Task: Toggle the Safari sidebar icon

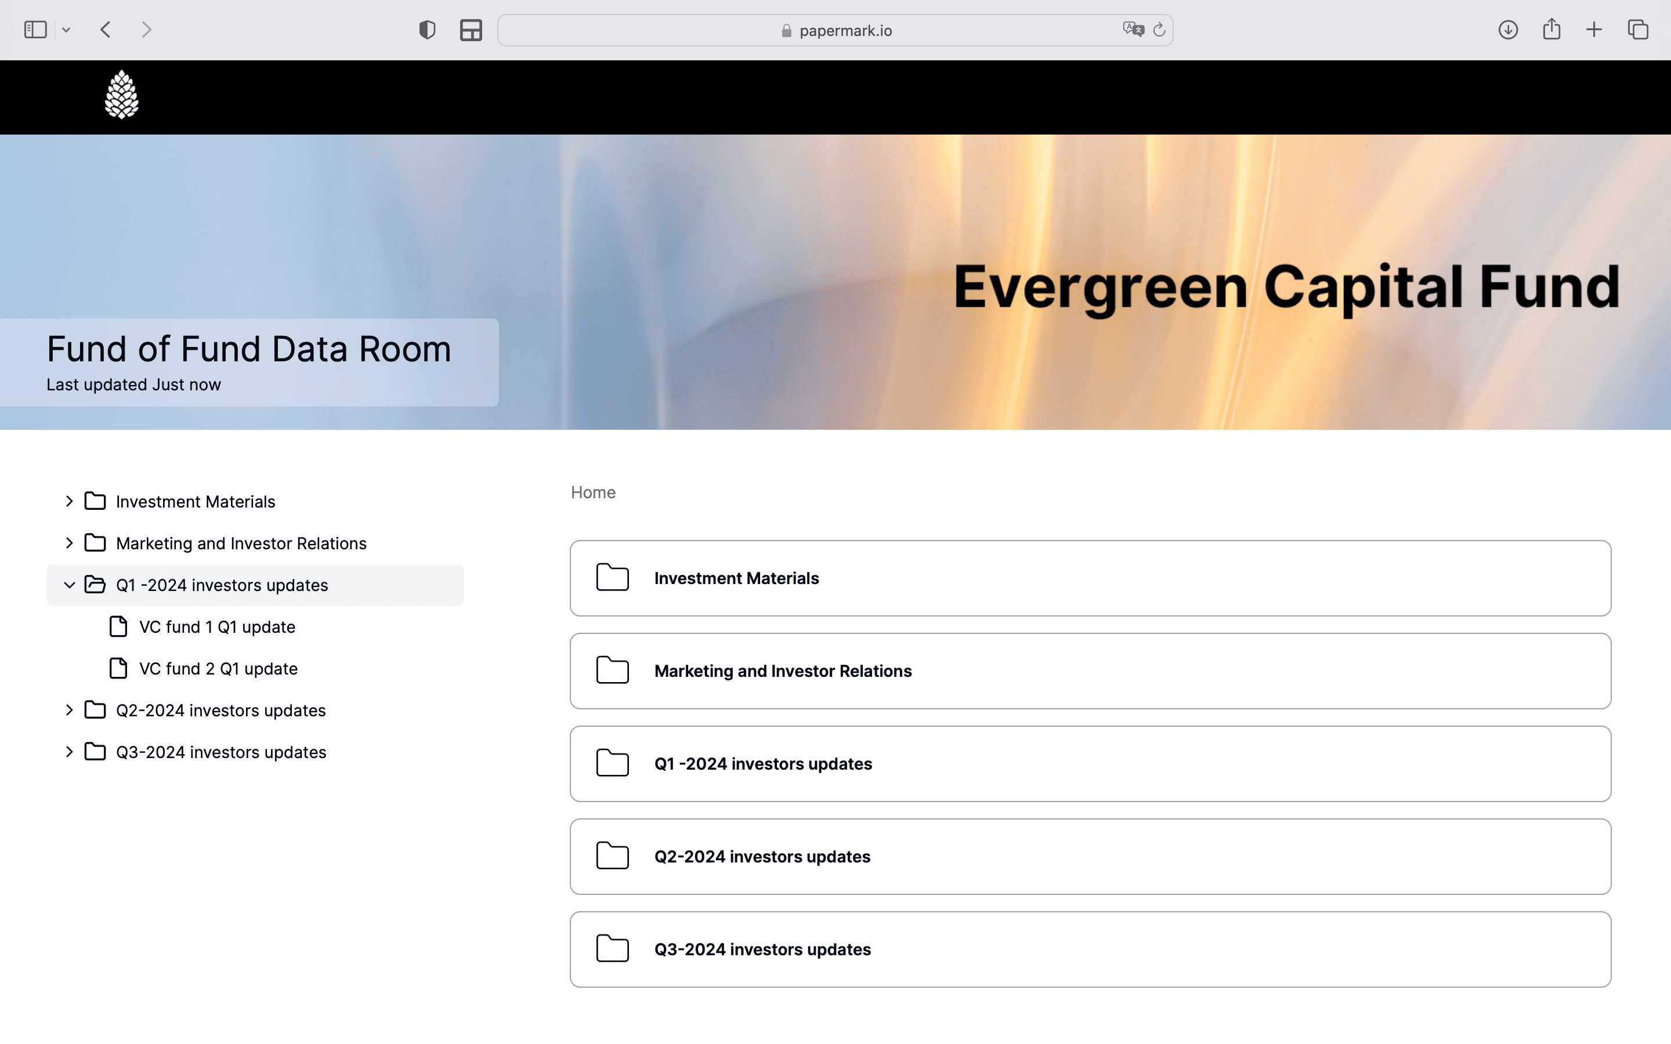Action: click(x=35, y=29)
